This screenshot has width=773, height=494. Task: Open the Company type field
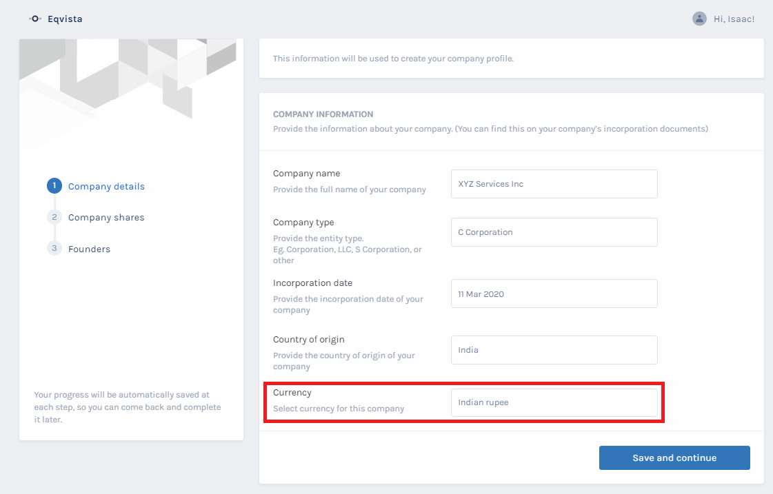click(554, 232)
